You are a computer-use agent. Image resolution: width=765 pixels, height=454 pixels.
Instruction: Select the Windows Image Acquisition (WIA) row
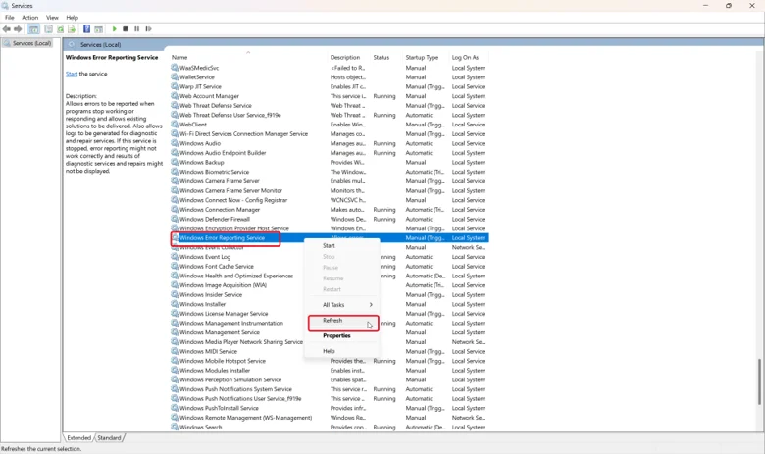point(330,285)
